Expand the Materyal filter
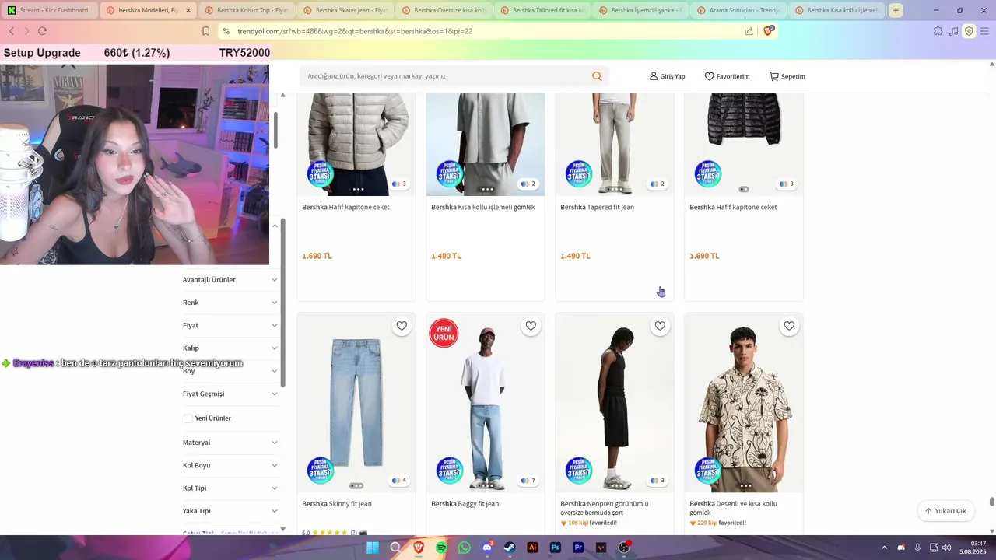This screenshot has width=996, height=560. [230, 443]
